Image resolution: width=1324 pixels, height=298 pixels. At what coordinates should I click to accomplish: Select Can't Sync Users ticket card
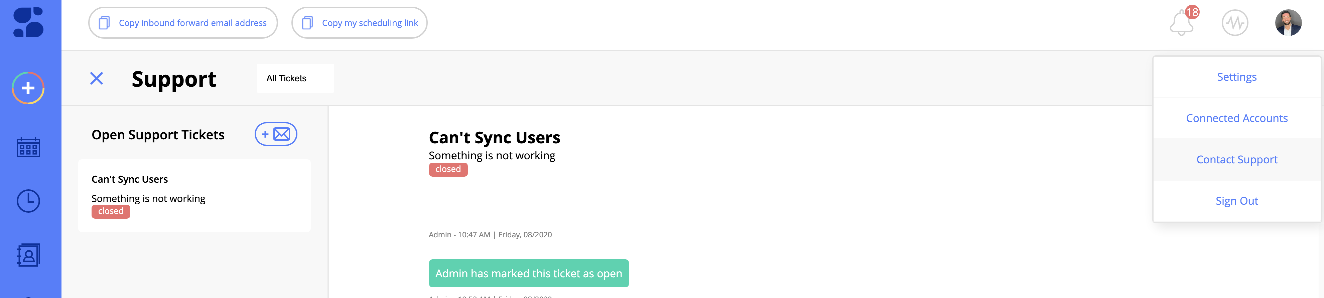point(194,195)
